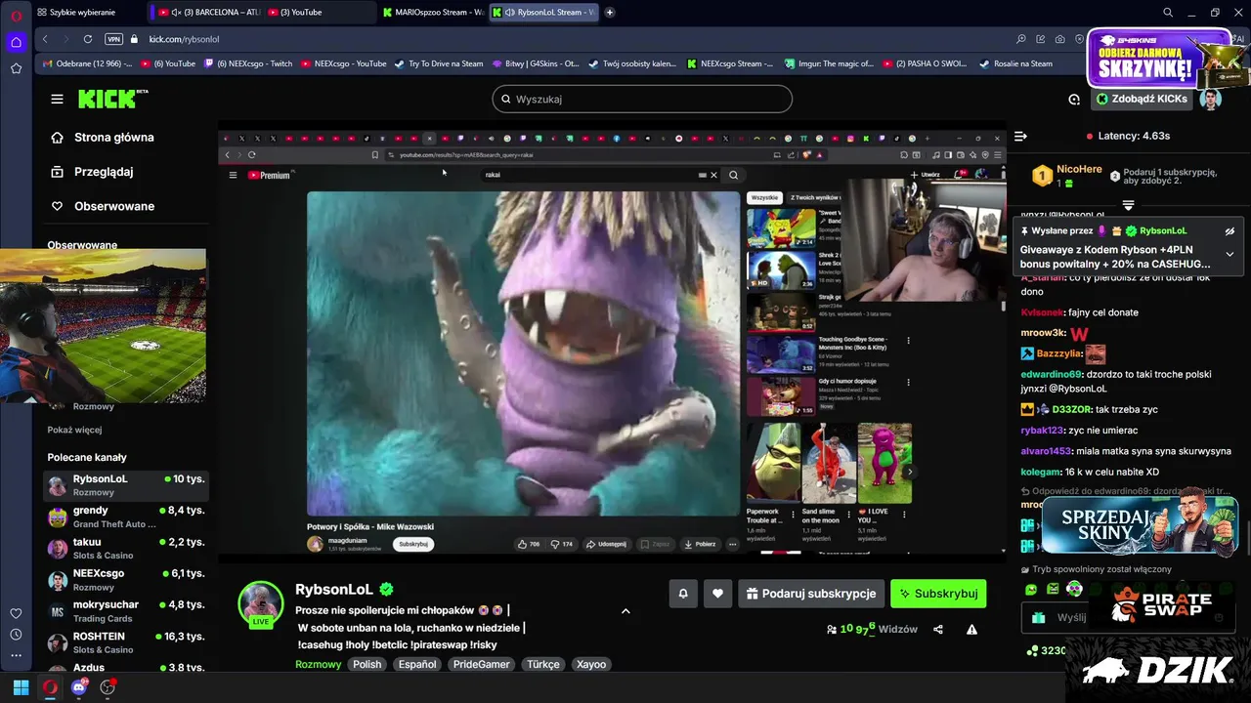Open the chat gift icon
Screen dimensions: 1251x703
pos(1038,618)
